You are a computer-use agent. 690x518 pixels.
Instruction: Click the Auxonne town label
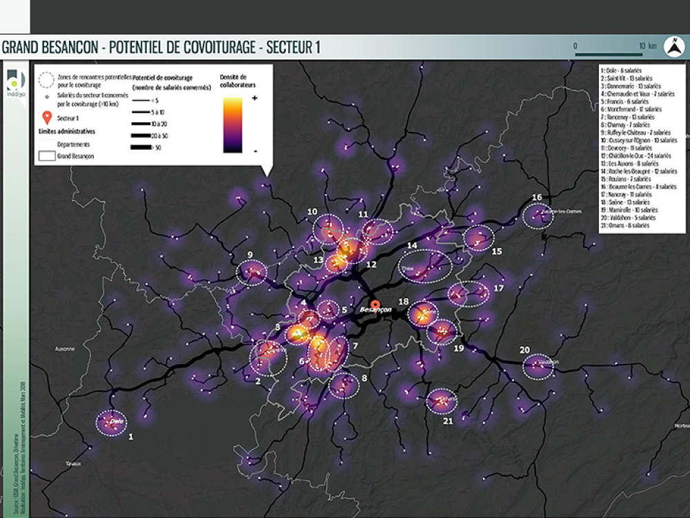click(x=64, y=349)
